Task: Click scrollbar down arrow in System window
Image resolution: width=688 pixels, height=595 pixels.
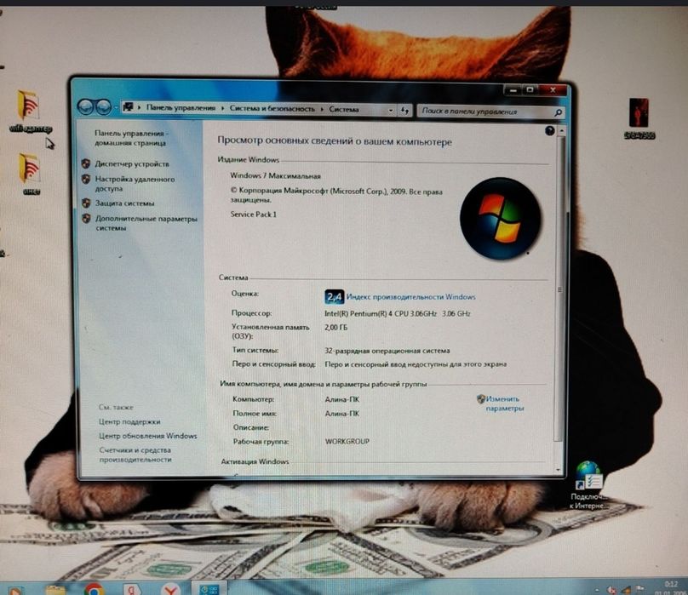Action: (x=559, y=471)
